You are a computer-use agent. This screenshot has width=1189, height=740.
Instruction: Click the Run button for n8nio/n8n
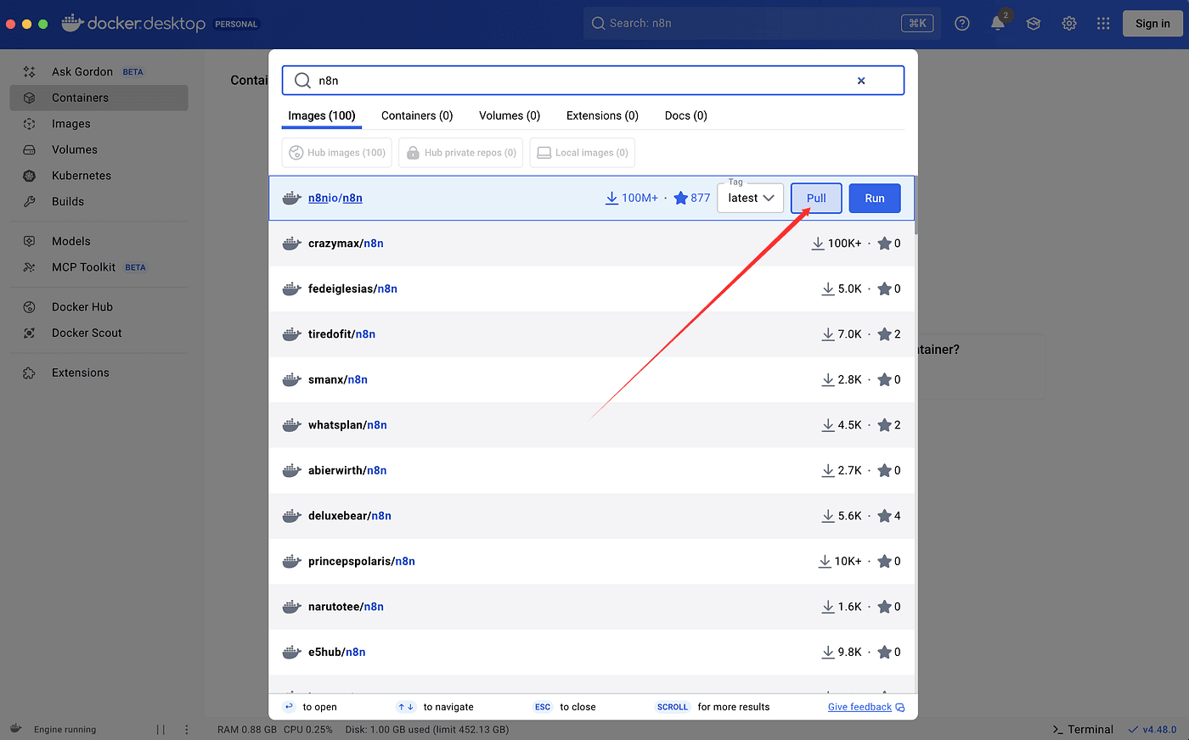pyautogui.click(x=875, y=199)
